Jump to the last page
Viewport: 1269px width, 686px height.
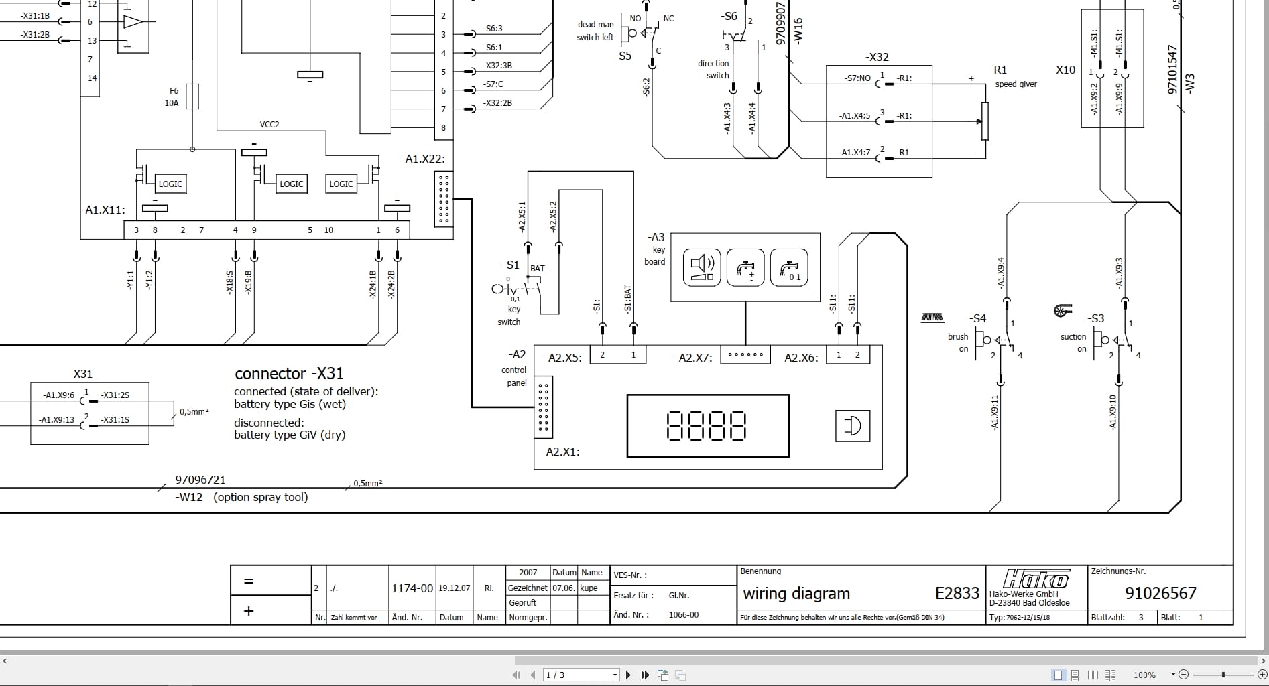(x=645, y=675)
